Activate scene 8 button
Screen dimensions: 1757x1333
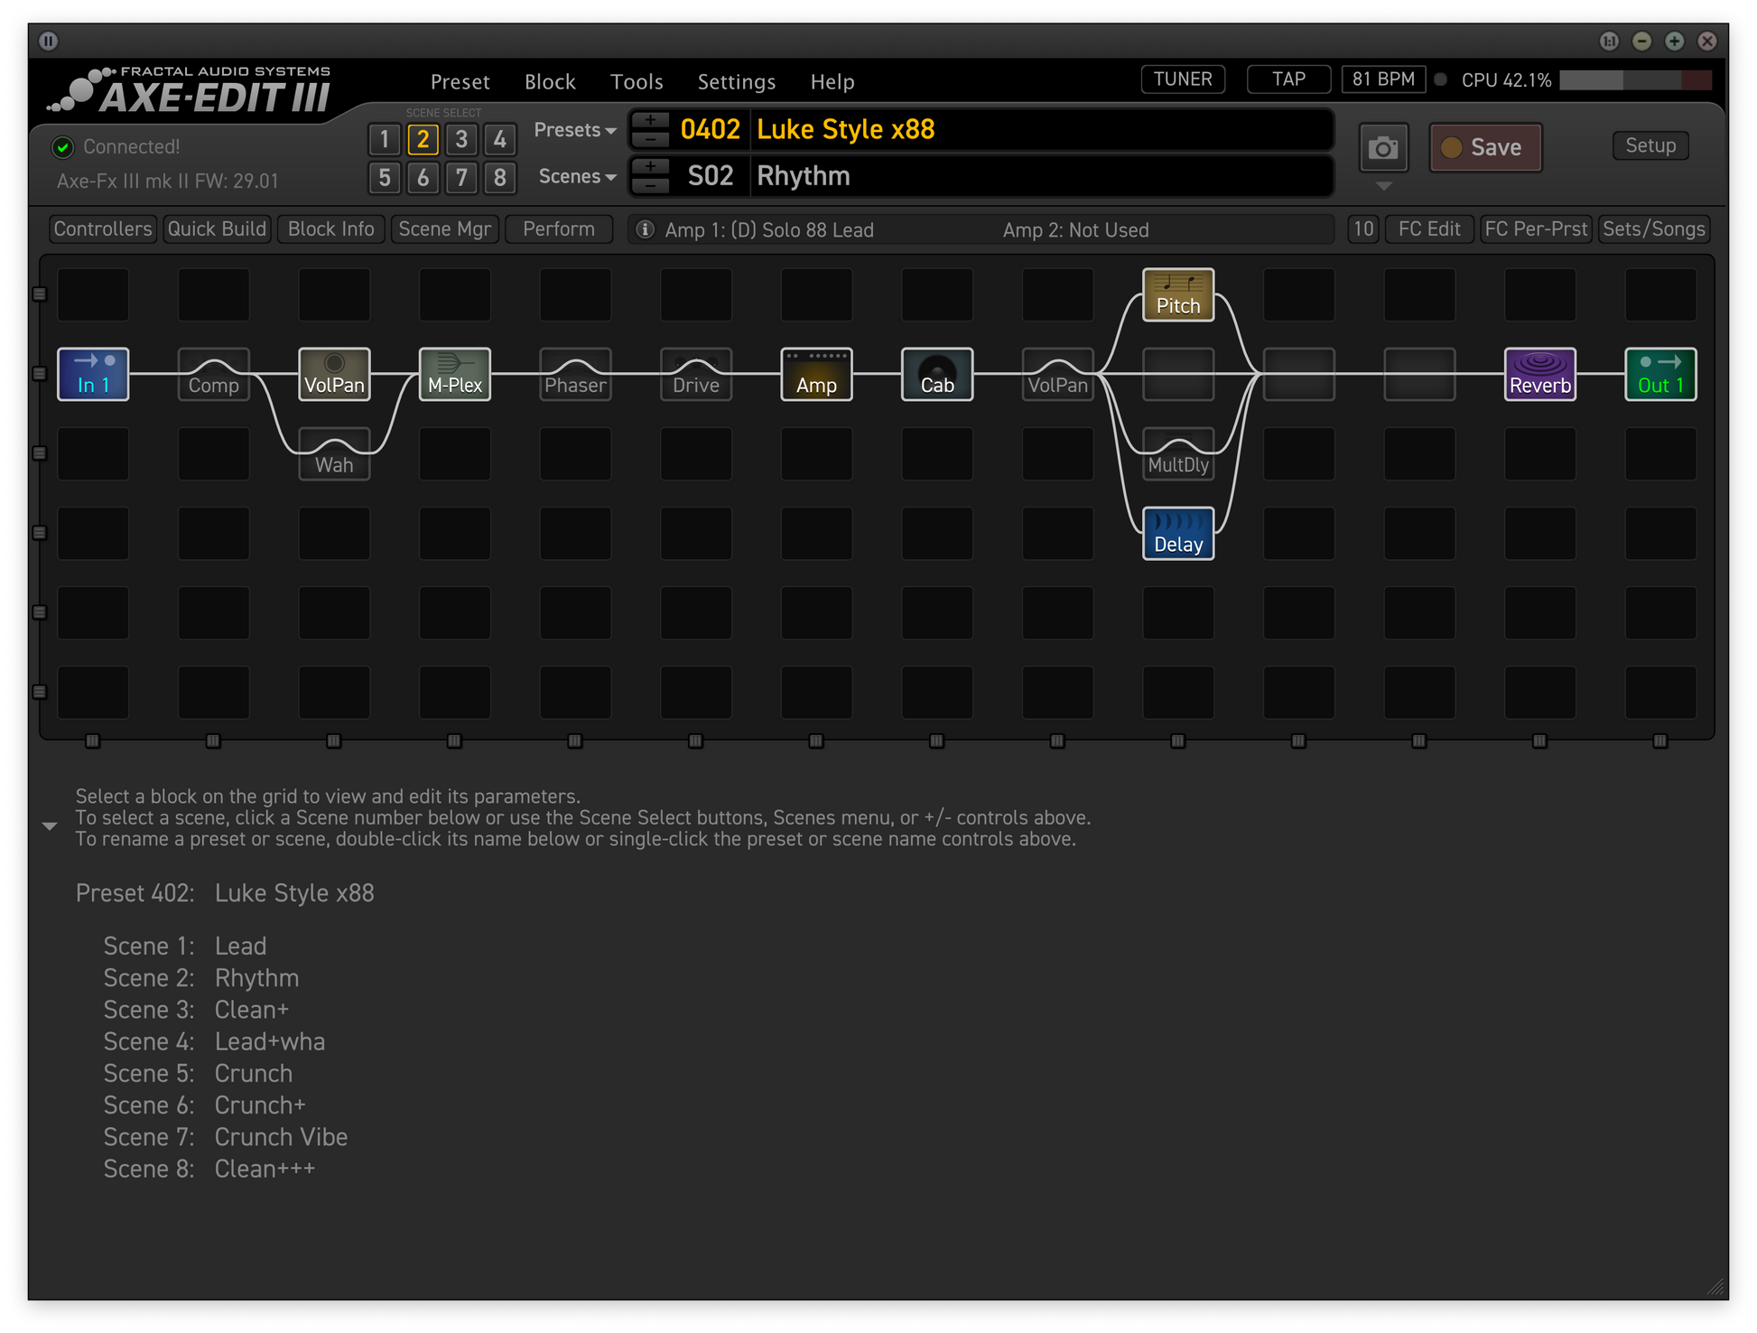(499, 177)
